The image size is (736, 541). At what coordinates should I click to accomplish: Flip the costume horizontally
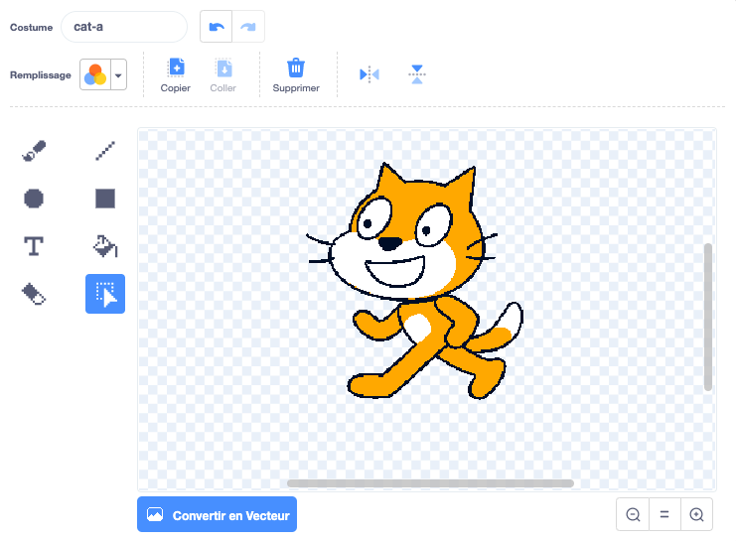pos(369,74)
